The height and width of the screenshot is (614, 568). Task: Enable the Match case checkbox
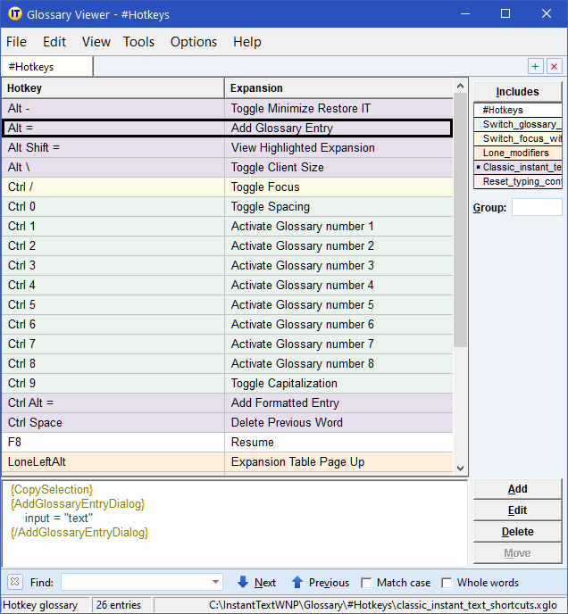tap(366, 583)
